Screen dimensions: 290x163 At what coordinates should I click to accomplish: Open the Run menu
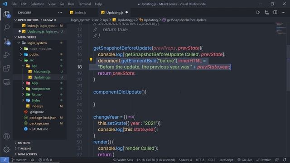(71, 4)
